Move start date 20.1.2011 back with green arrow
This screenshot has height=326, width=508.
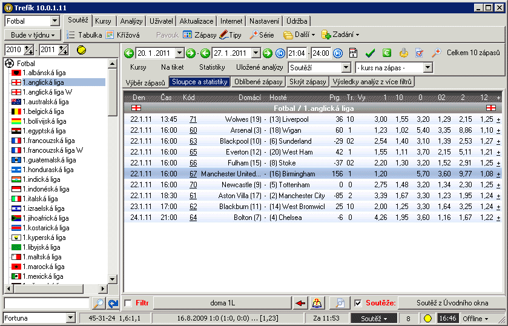pyautogui.click(x=129, y=53)
